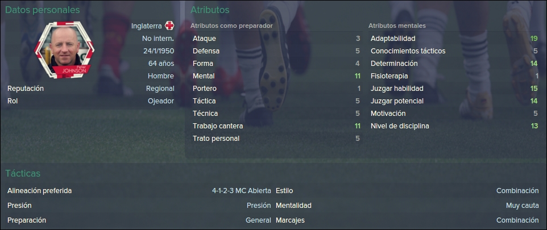Select the Juzgar habilidad value 15
The width and height of the screenshot is (547, 230).
534,89
